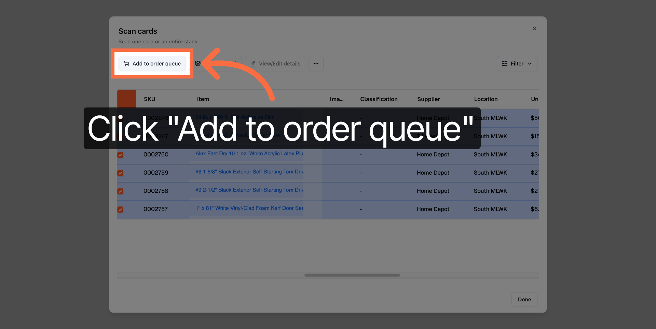Open the #8 1-5/8" Black Exterior Torx item

[249, 172]
